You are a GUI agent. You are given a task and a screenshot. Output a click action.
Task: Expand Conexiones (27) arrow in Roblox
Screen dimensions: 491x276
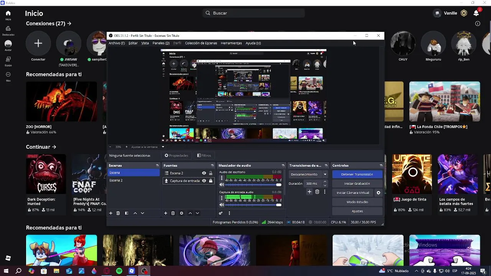coord(69,23)
